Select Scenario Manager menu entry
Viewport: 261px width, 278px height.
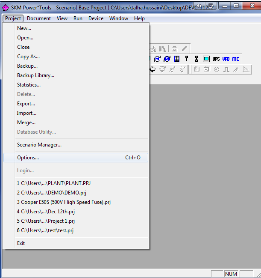[39, 145]
